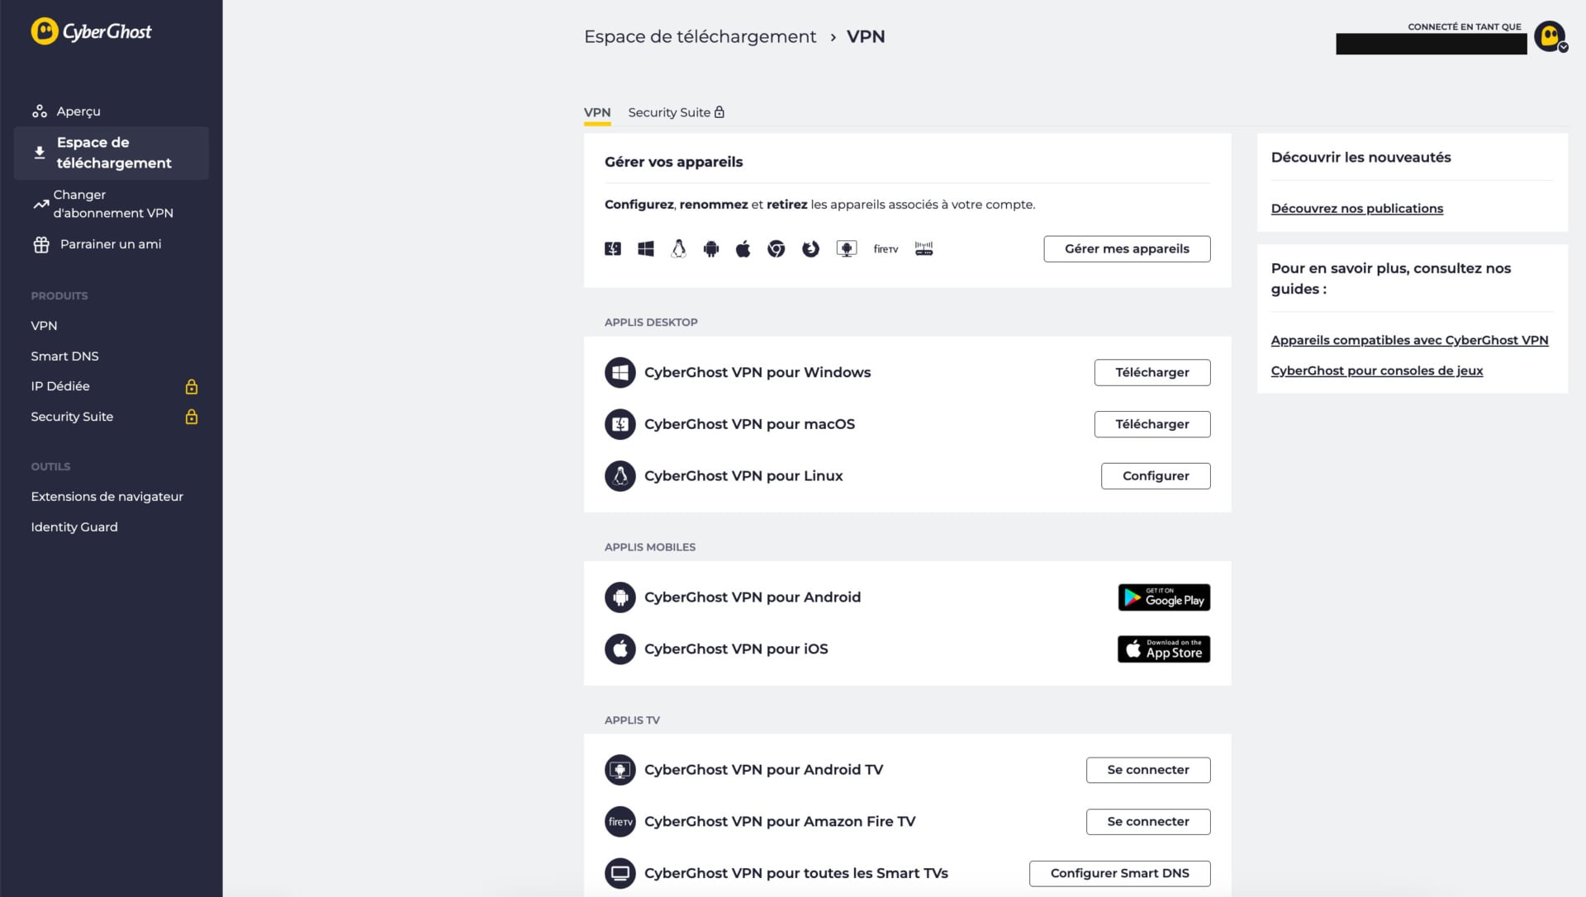Viewport: 1586px width, 897px height.
Task: Click the Android robot platform icon
Action: 711,248
